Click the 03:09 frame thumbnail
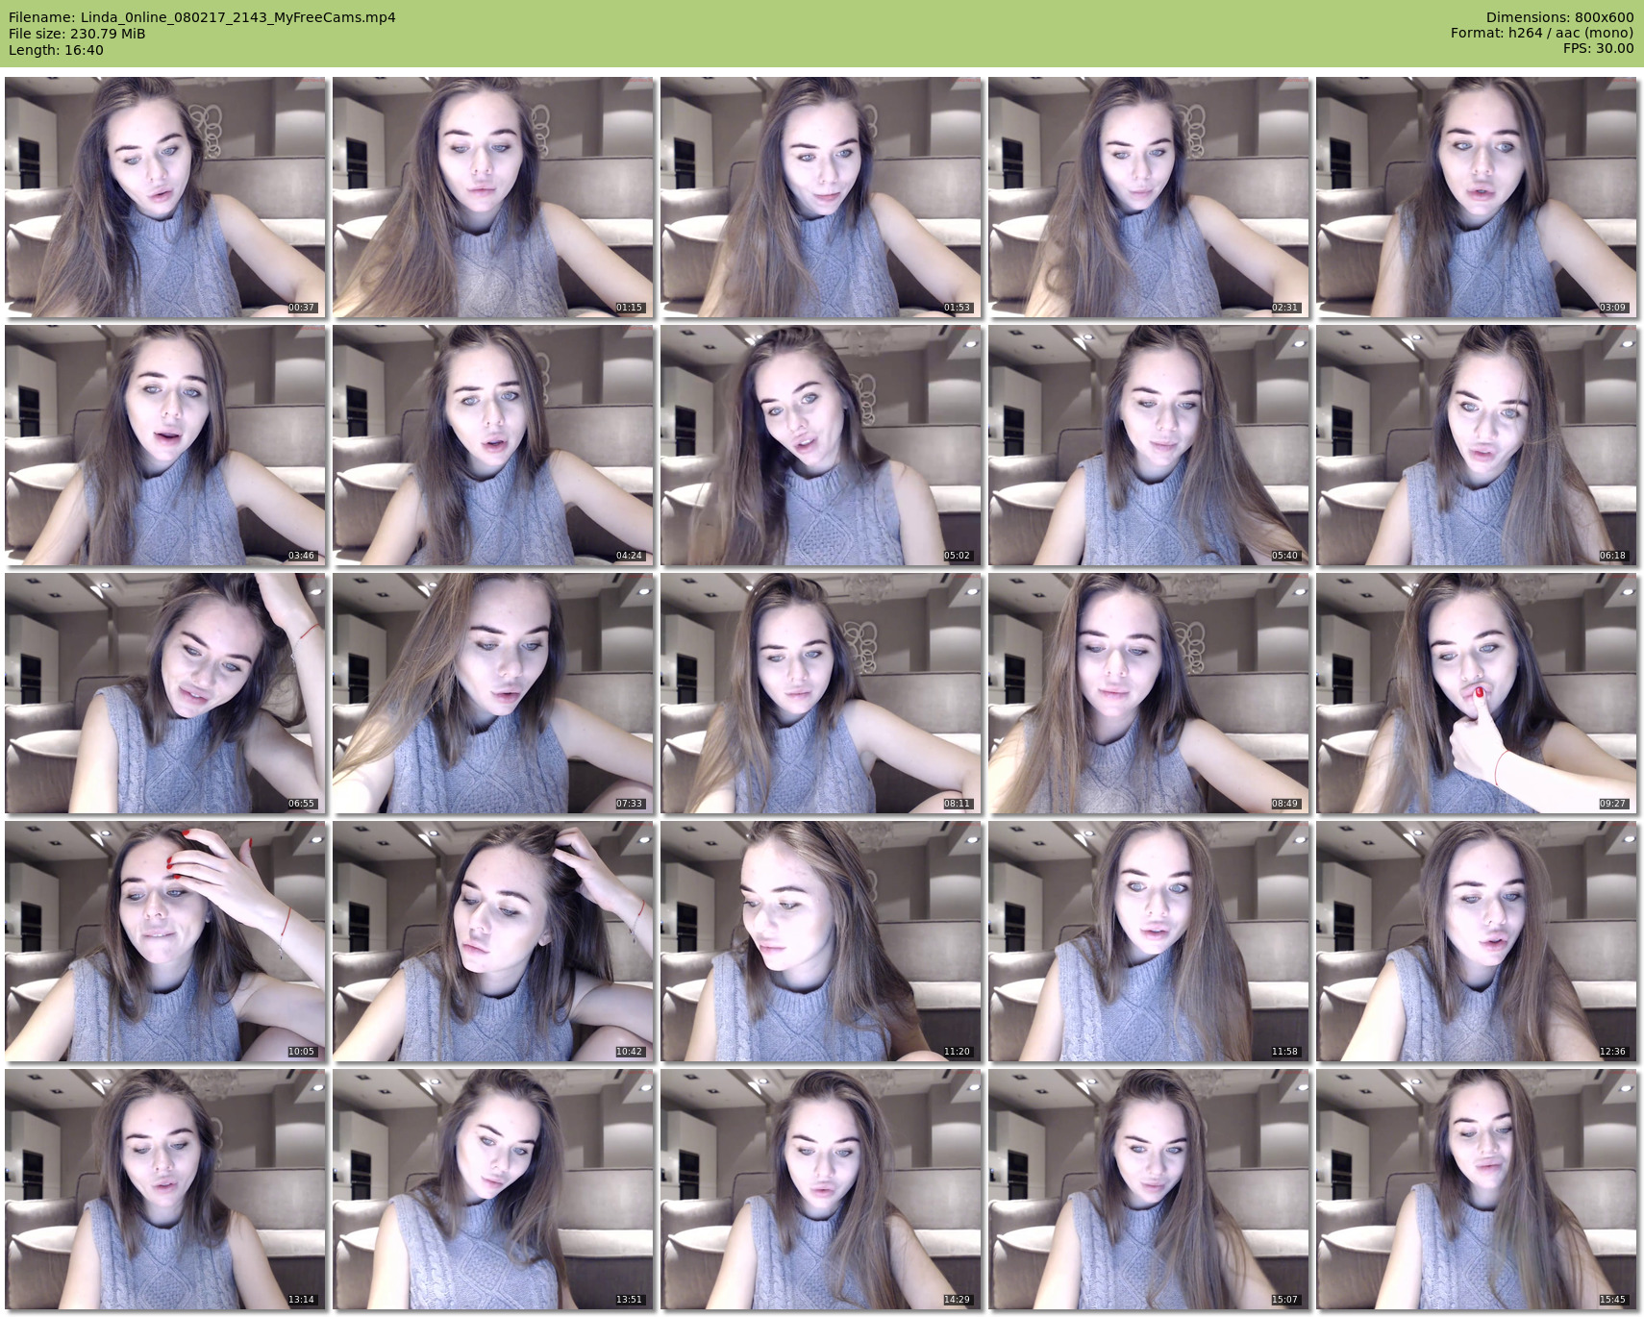 [1477, 197]
